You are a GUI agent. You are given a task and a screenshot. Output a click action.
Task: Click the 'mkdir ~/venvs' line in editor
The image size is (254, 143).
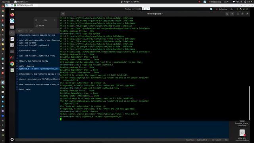click(26, 66)
